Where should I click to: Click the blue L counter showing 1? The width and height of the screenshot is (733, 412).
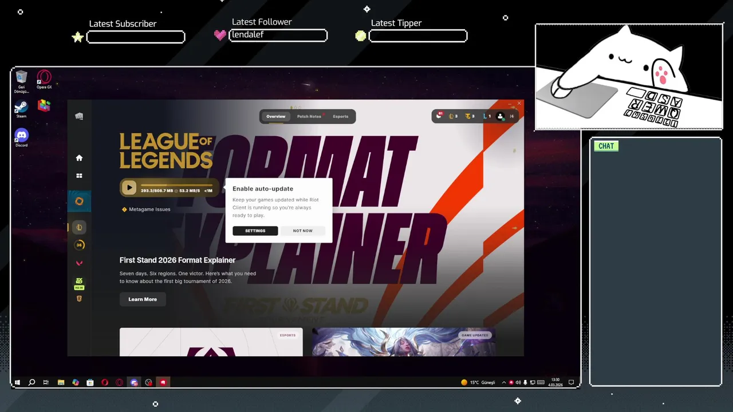pyautogui.click(x=487, y=116)
